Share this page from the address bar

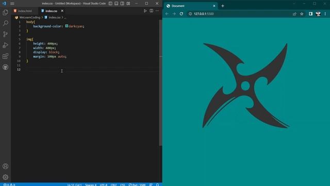point(294,14)
